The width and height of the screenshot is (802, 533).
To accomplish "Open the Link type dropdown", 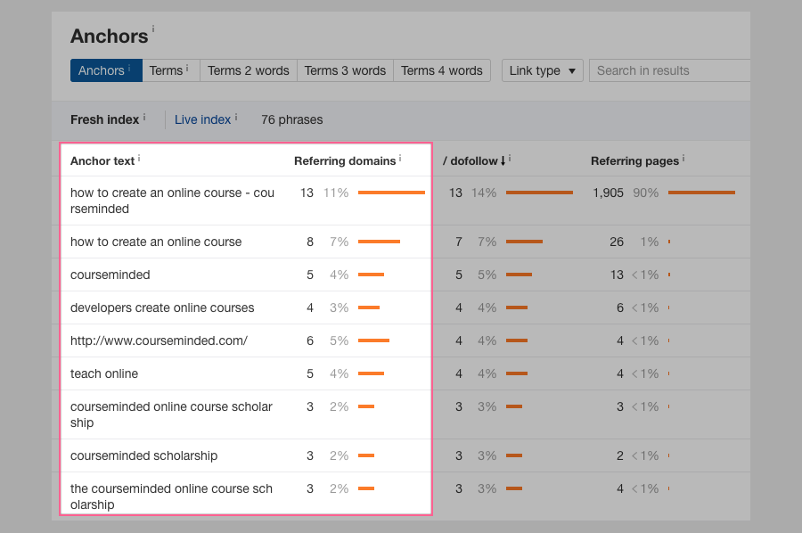I will [542, 70].
